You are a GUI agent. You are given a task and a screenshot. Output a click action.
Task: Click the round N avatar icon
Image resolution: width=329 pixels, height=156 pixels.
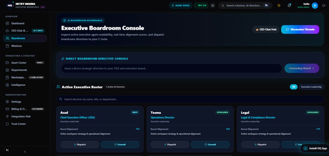pos(8,150)
